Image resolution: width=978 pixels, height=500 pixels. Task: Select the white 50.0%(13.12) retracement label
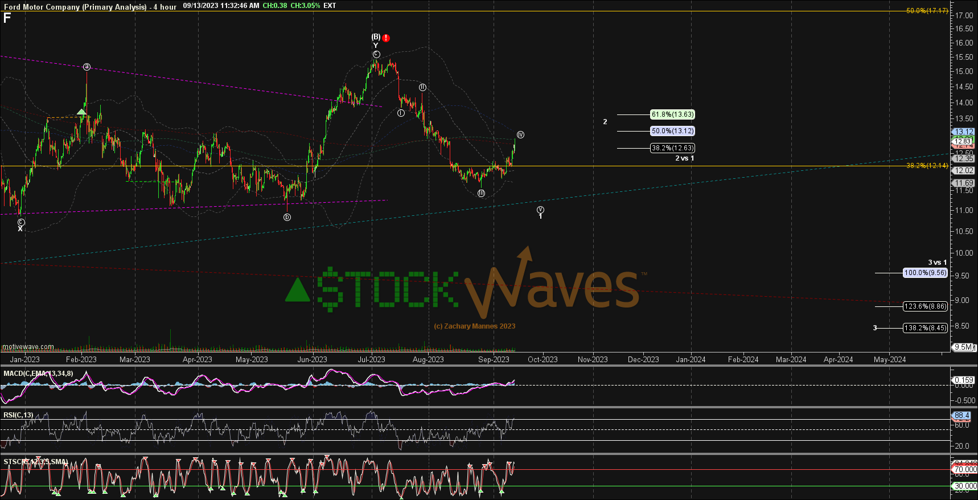click(673, 131)
